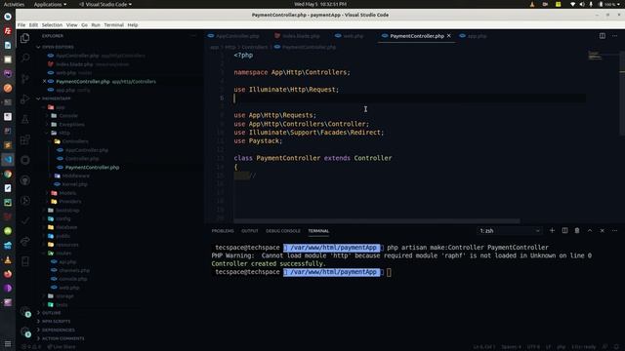
Task: Click FileZilla icon in Ubuntu dock
Action: 8,30
